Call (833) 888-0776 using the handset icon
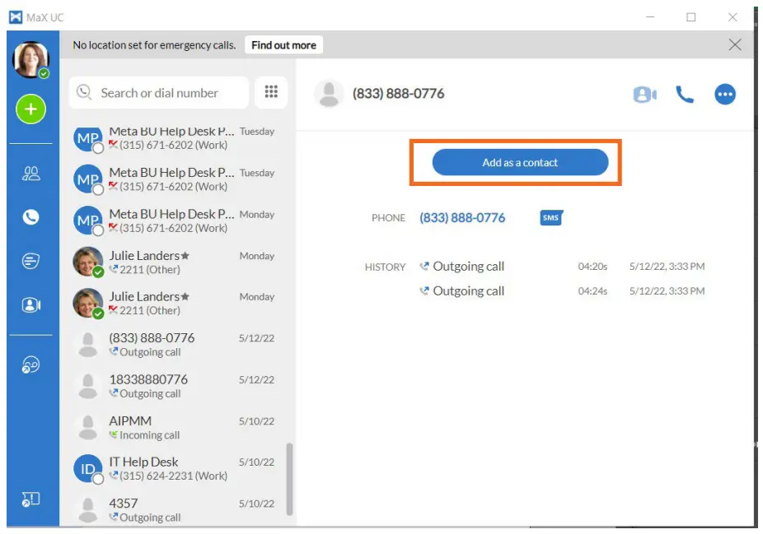This screenshot has height=534, width=763. [686, 94]
